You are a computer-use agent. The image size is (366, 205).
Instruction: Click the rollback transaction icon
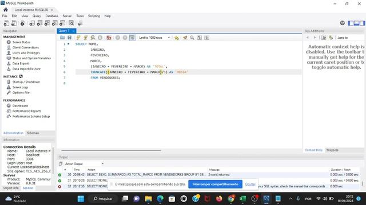(x=125, y=38)
